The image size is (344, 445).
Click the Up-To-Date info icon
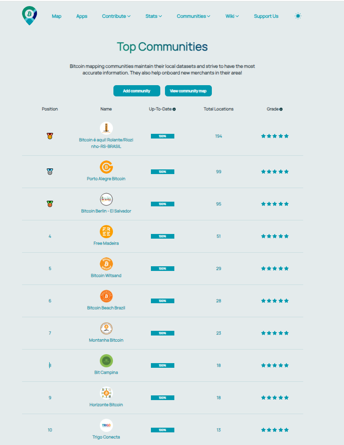[174, 109]
